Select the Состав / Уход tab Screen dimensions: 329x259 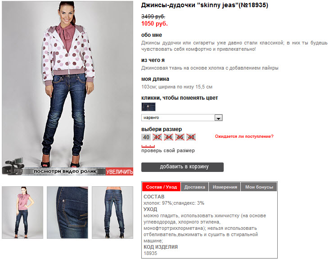click(x=162, y=187)
